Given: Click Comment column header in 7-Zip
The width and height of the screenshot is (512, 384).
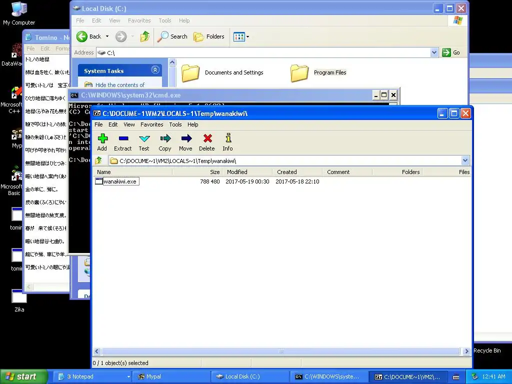Looking at the screenshot, I should [348, 172].
